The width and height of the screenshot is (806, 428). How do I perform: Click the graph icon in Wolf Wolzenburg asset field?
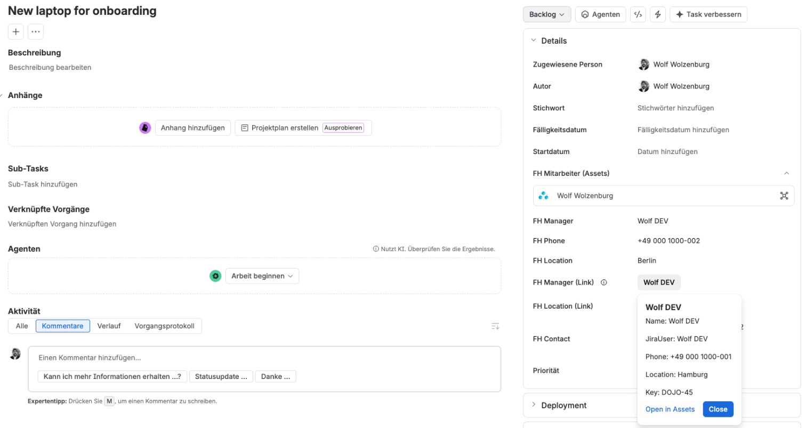pos(784,196)
